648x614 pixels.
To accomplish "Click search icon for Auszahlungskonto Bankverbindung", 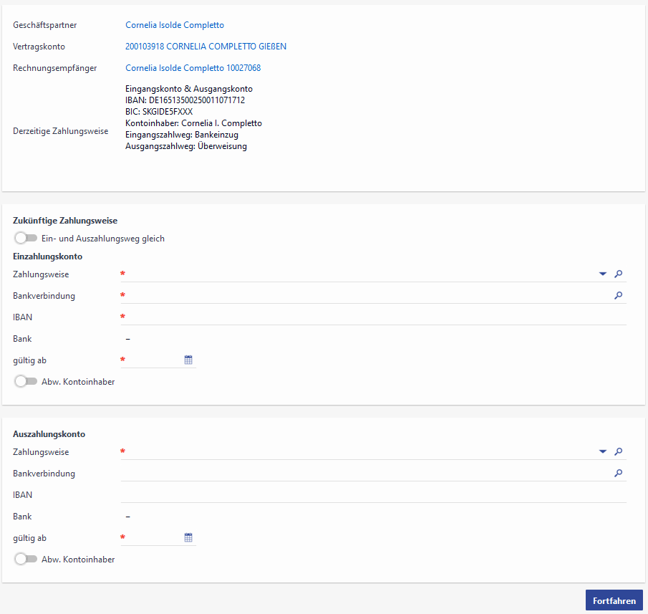I will coord(619,473).
